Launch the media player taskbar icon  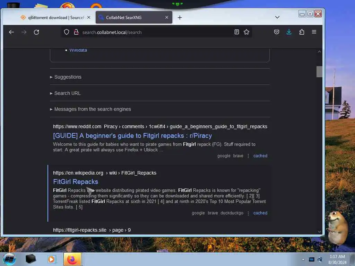pos(51,259)
